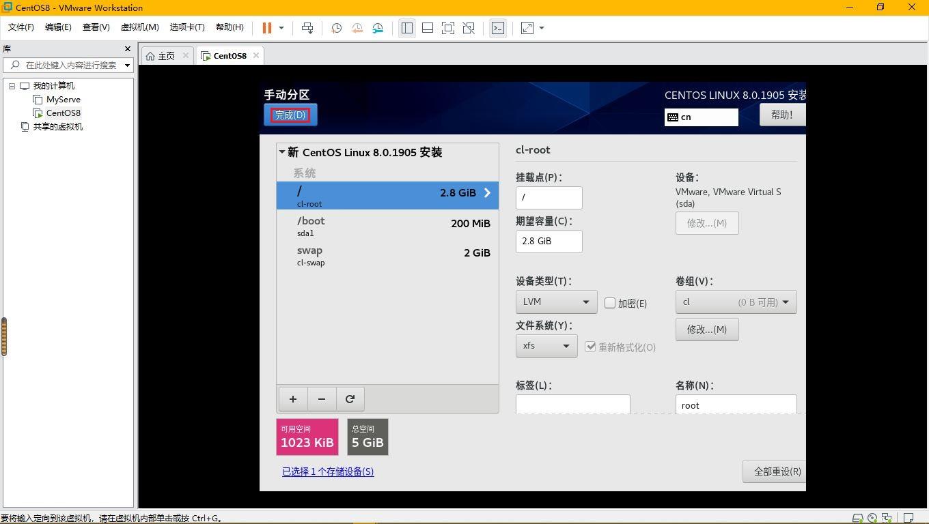Open the 虚拟机(M) menu
This screenshot has height=524, width=929.
point(139,27)
